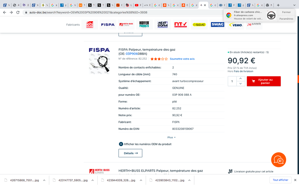Select the febi manufacturer logo
299x186 pixels.
90,25
